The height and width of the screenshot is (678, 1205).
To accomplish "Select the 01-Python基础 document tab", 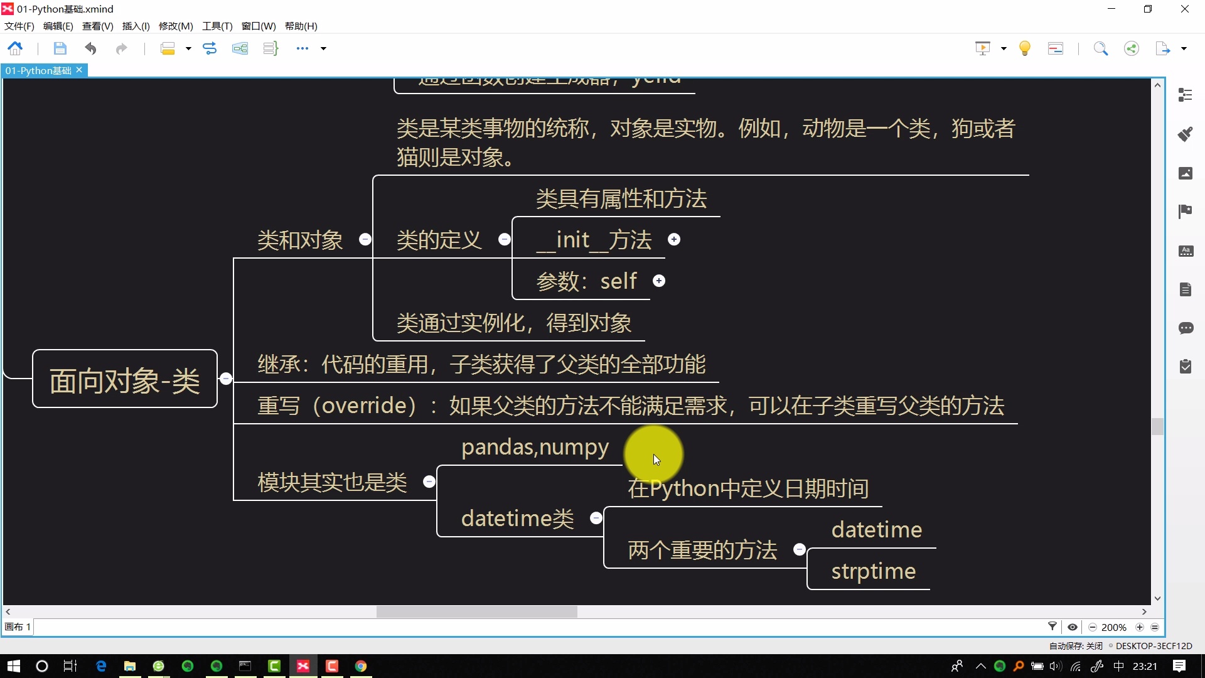I will pyautogui.click(x=38, y=70).
